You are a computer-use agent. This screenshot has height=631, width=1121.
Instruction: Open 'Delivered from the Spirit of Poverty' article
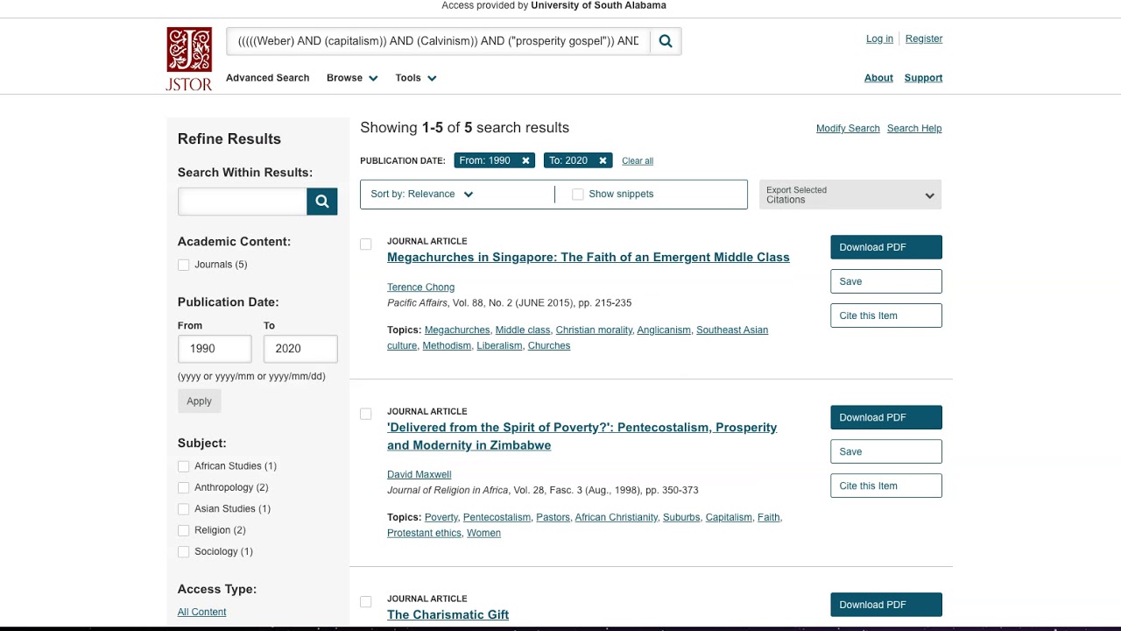[x=582, y=436]
